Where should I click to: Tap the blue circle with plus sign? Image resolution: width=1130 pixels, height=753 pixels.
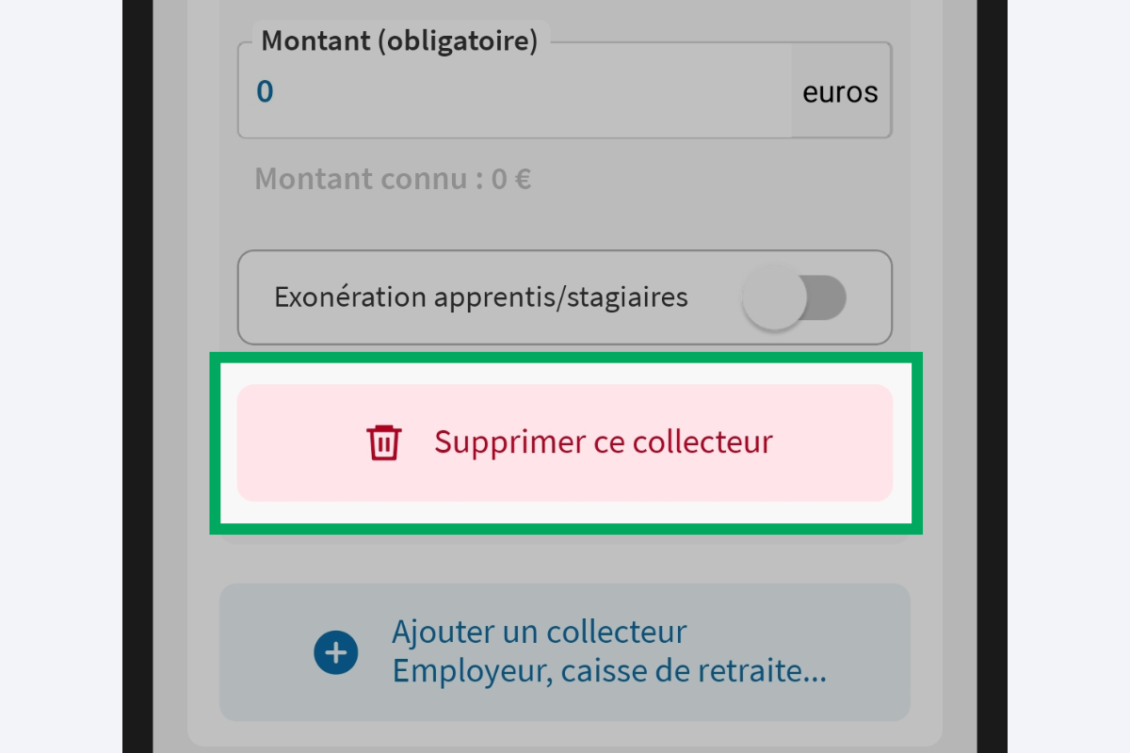(336, 651)
